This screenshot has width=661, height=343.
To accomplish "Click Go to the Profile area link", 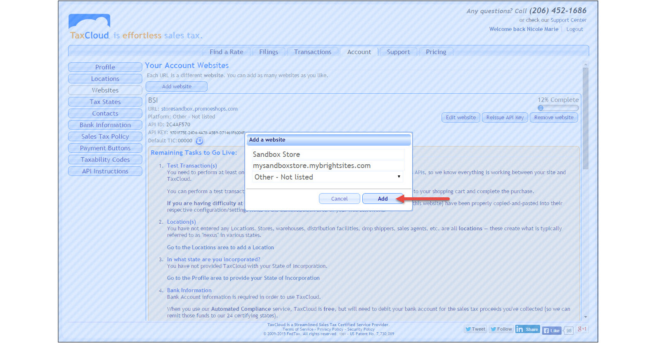I will (243, 278).
